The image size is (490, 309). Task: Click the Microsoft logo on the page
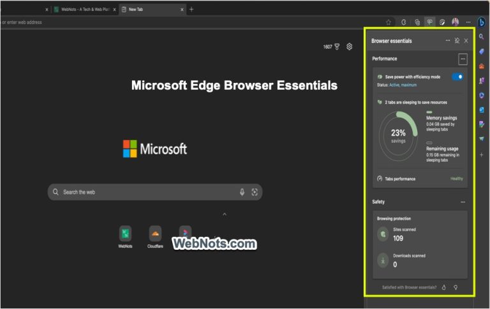click(154, 148)
